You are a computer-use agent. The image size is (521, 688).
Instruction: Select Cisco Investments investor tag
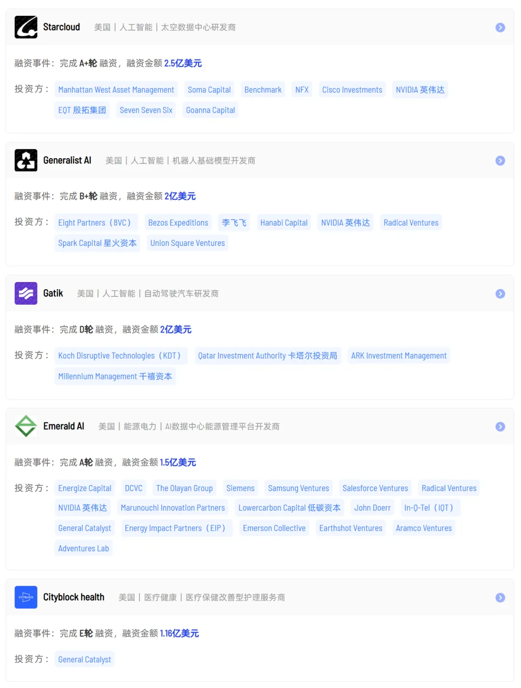[352, 90]
